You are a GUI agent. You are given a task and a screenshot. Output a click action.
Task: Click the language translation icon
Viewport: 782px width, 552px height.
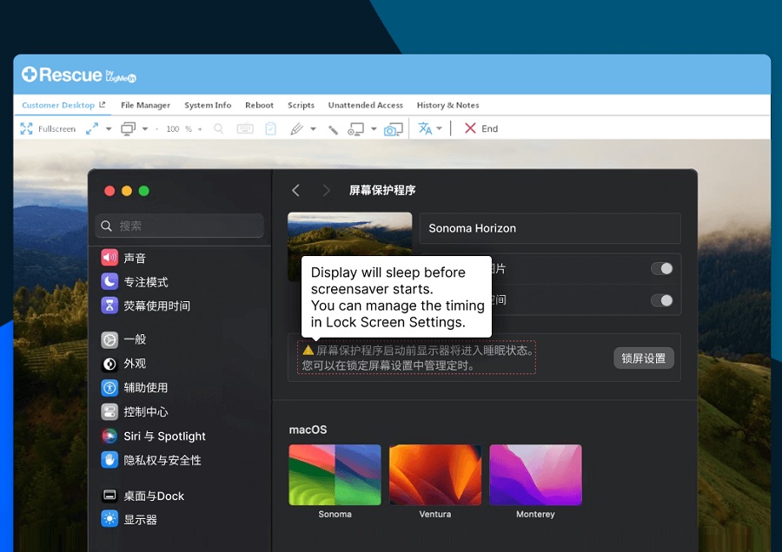point(425,128)
